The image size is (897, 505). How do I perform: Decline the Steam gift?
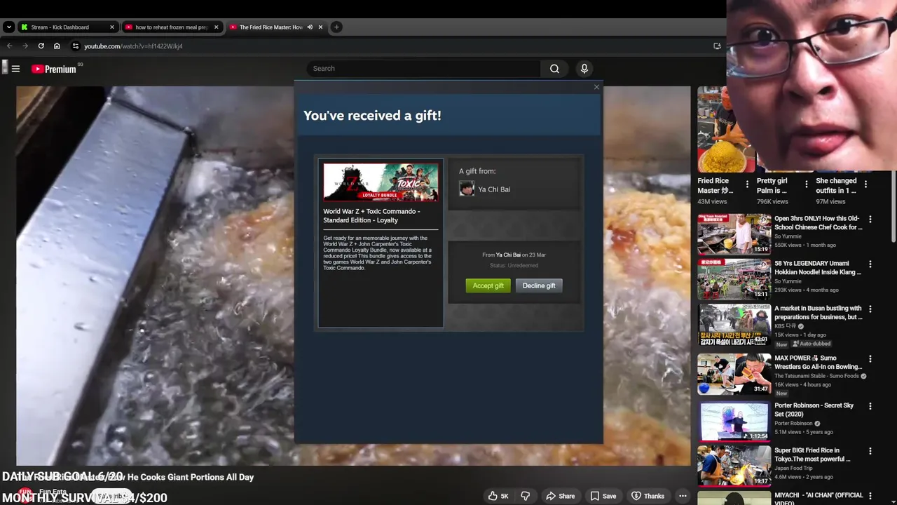pos(539,285)
